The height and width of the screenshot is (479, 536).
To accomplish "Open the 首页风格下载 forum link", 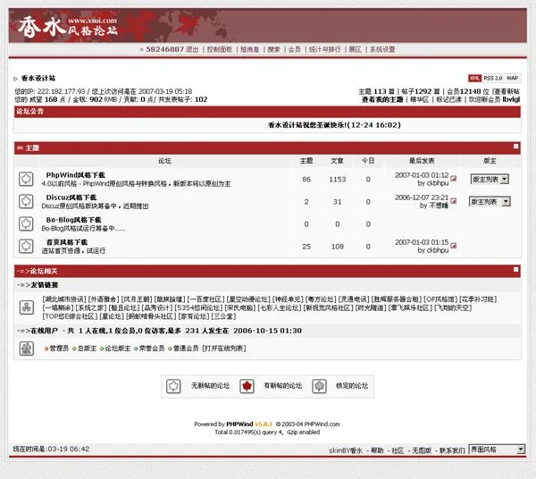I will 67,242.
